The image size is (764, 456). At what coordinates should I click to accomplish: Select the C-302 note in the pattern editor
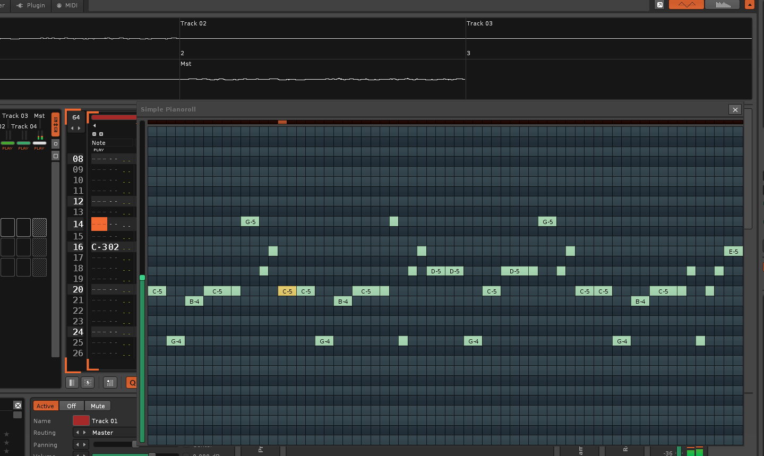tap(105, 247)
